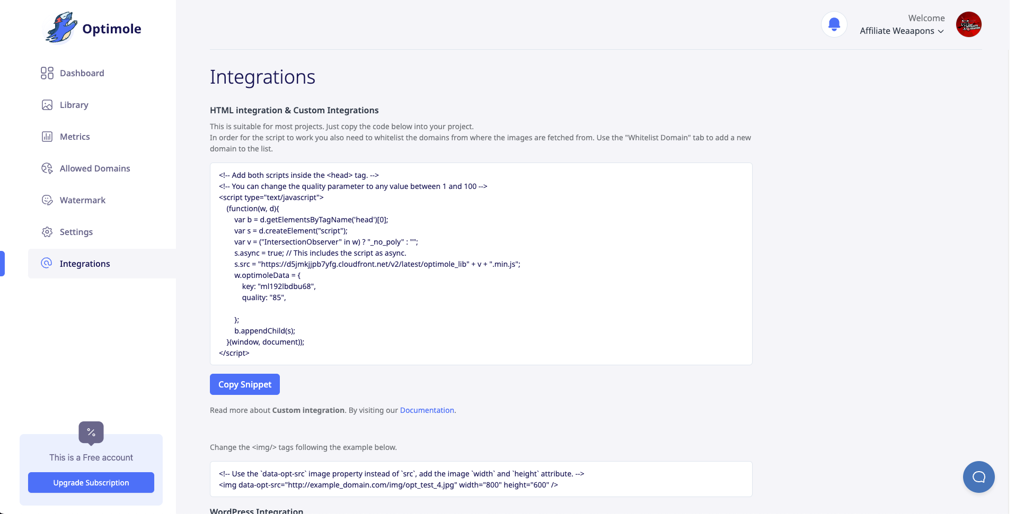Select the HTML integration code snippet box
The height and width of the screenshot is (514, 1015).
click(x=480, y=264)
